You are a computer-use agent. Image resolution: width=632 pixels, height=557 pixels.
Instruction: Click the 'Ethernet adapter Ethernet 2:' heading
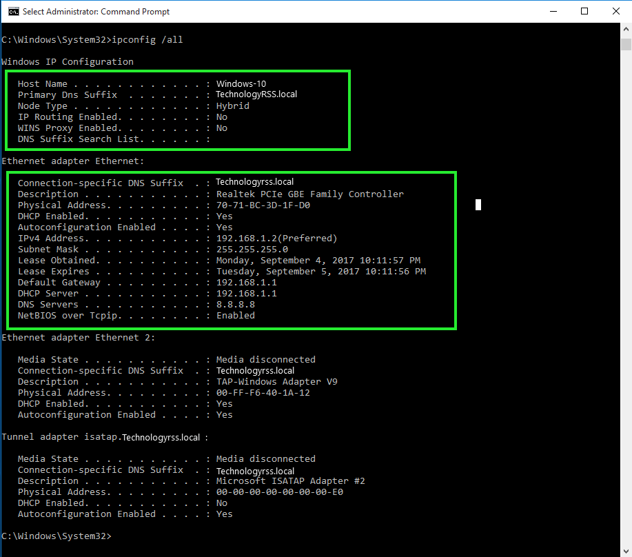tap(79, 338)
